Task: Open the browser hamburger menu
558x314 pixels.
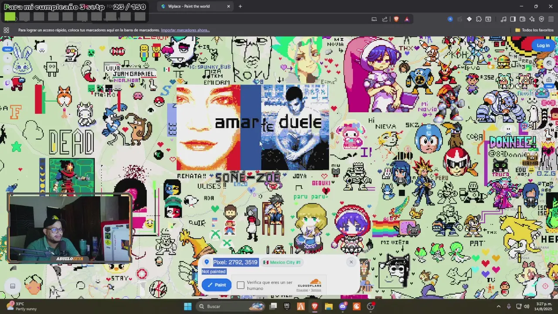Action: [551, 19]
